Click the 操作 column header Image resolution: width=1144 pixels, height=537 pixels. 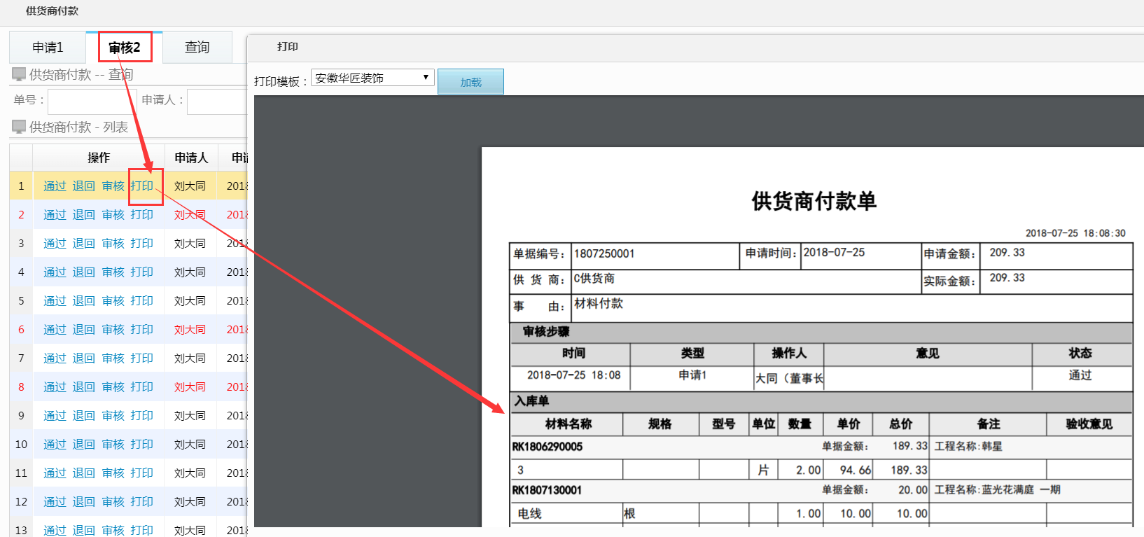coord(99,158)
